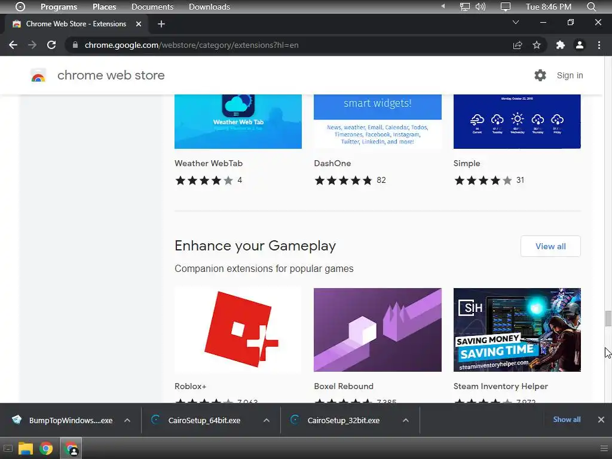This screenshot has width=612, height=459.
Task: Launch Google Chrome from the taskbar
Action: (x=46, y=448)
